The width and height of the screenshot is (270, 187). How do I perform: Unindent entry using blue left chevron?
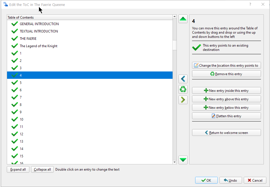[x=183, y=79]
